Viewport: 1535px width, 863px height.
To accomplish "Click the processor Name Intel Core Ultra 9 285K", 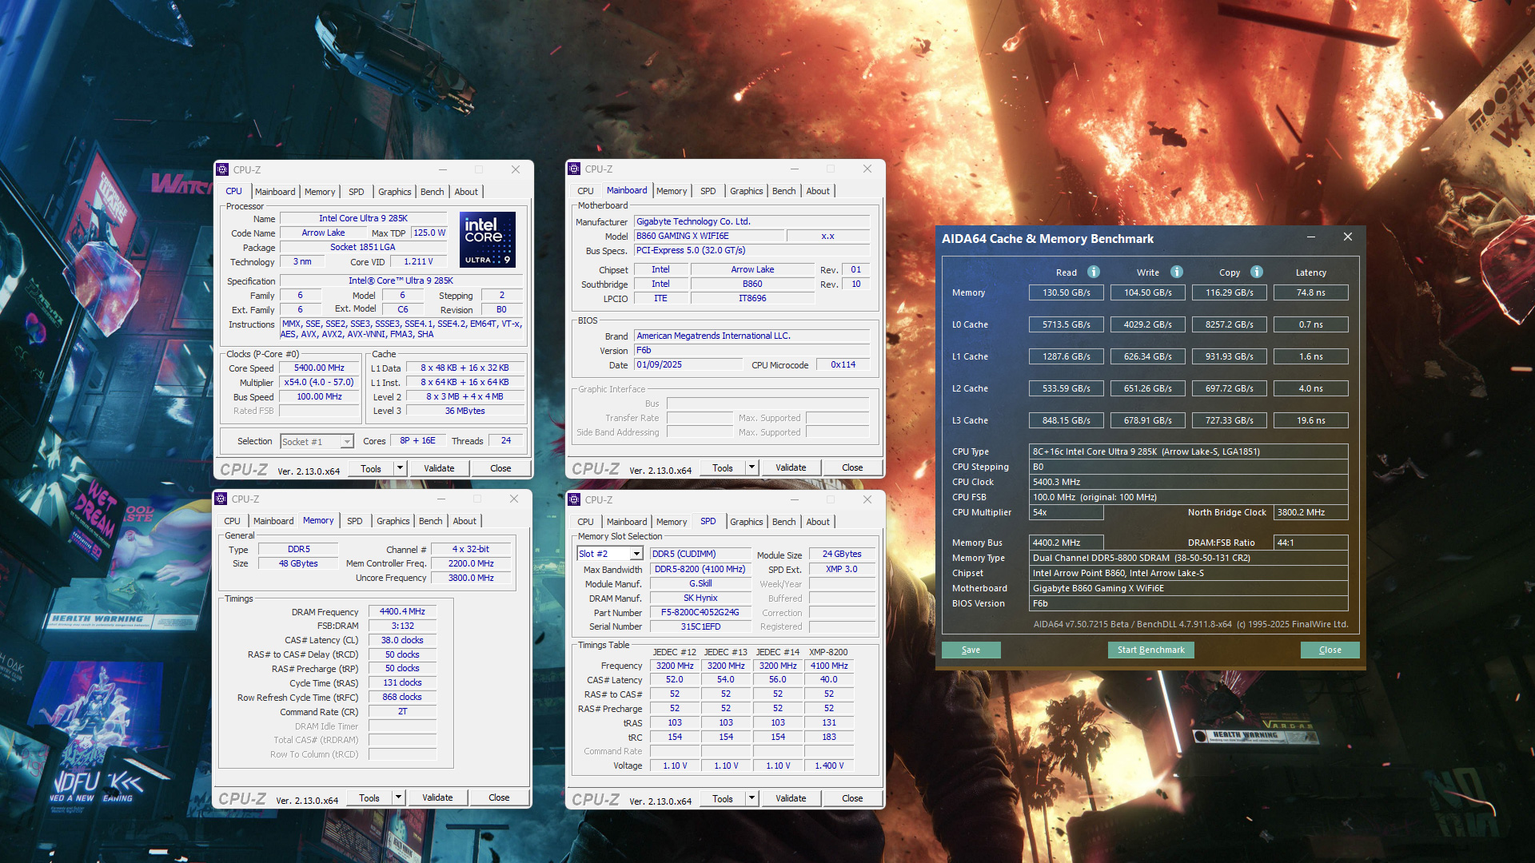I will tap(363, 218).
